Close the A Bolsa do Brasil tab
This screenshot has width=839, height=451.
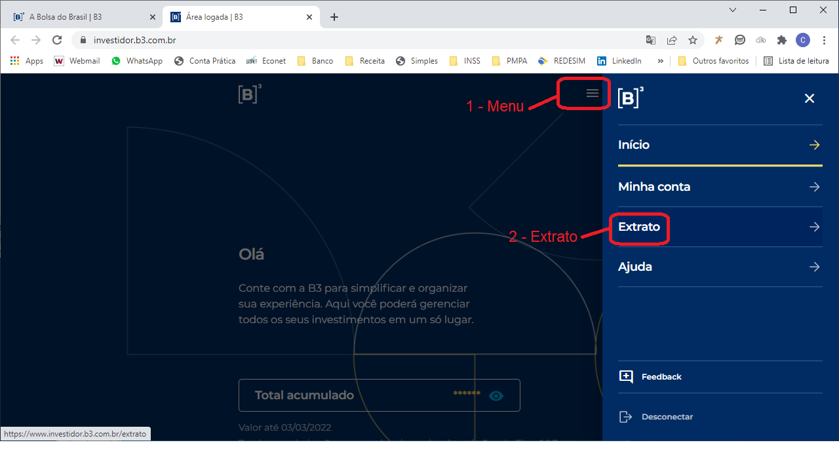point(153,17)
